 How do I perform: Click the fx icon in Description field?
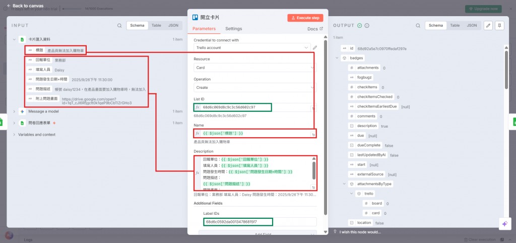click(198, 173)
